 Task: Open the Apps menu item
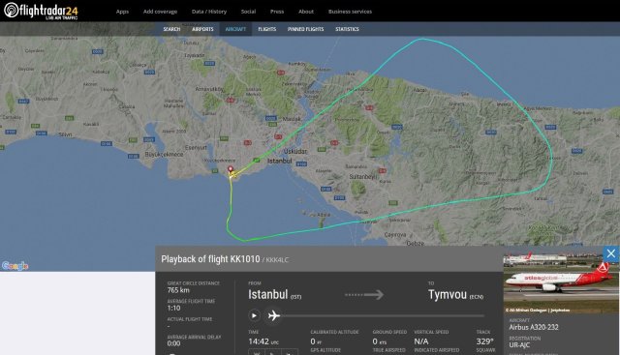coord(122,12)
